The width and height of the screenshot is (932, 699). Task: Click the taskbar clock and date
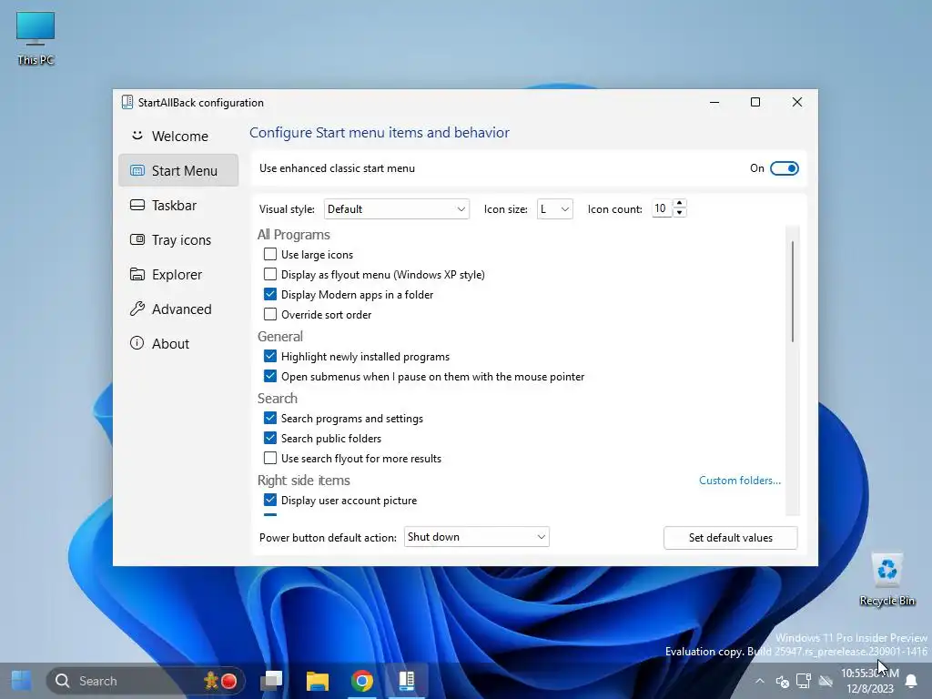click(869, 681)
